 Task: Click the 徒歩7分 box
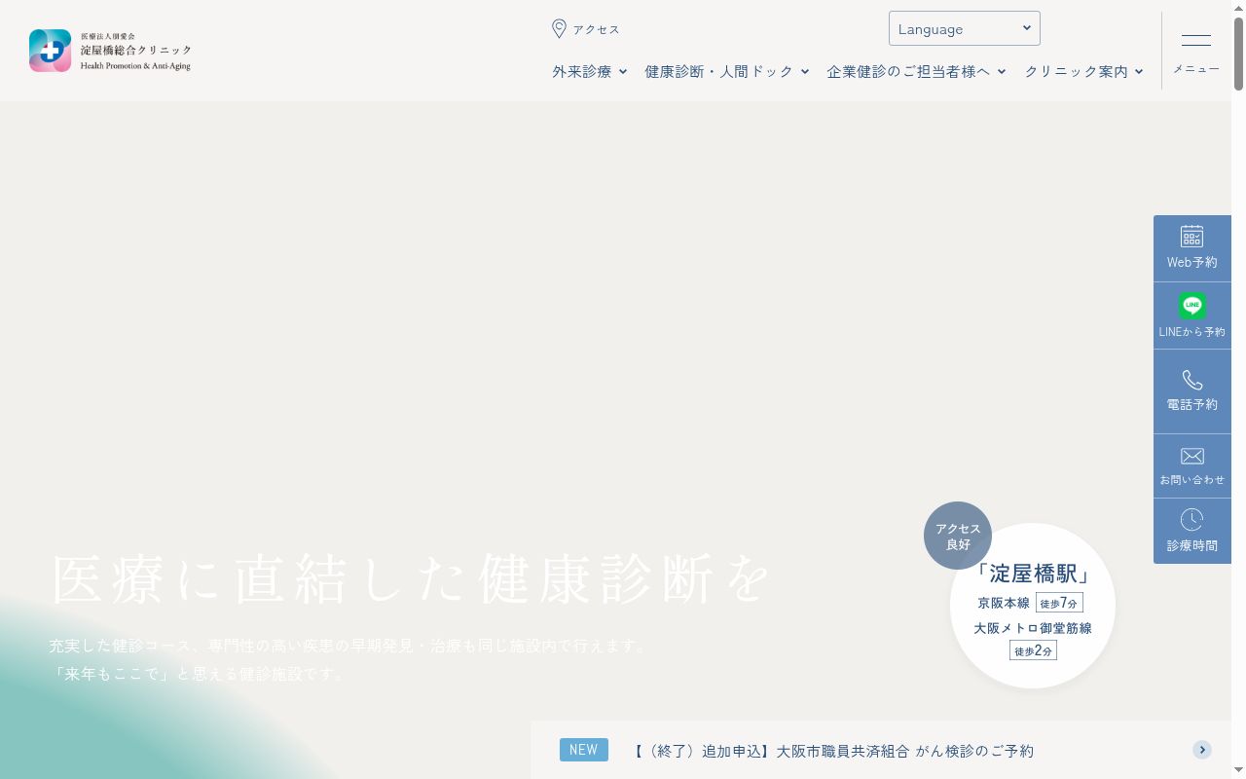click(1059, 603)
